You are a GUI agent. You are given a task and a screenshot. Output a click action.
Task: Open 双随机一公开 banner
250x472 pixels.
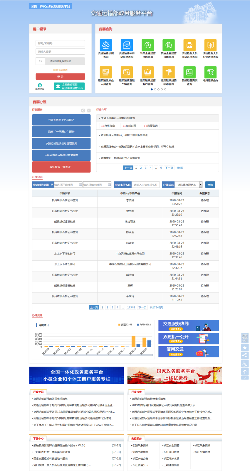(x=189, y=339)
